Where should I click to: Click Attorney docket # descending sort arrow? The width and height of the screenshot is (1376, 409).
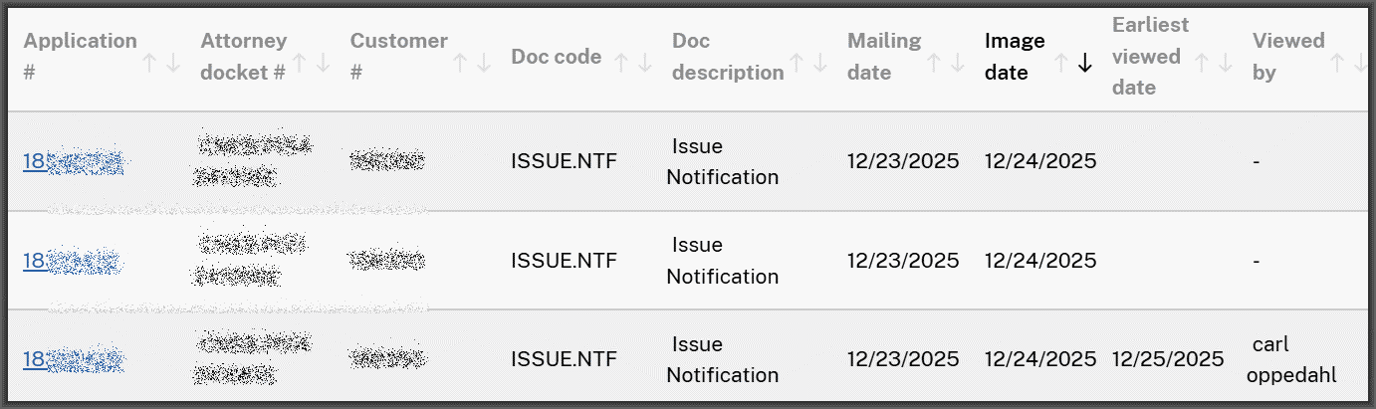[323, 64]
